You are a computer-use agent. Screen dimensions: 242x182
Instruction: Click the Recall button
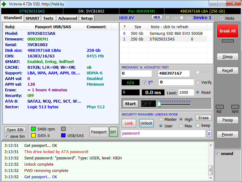click(228, 70)
